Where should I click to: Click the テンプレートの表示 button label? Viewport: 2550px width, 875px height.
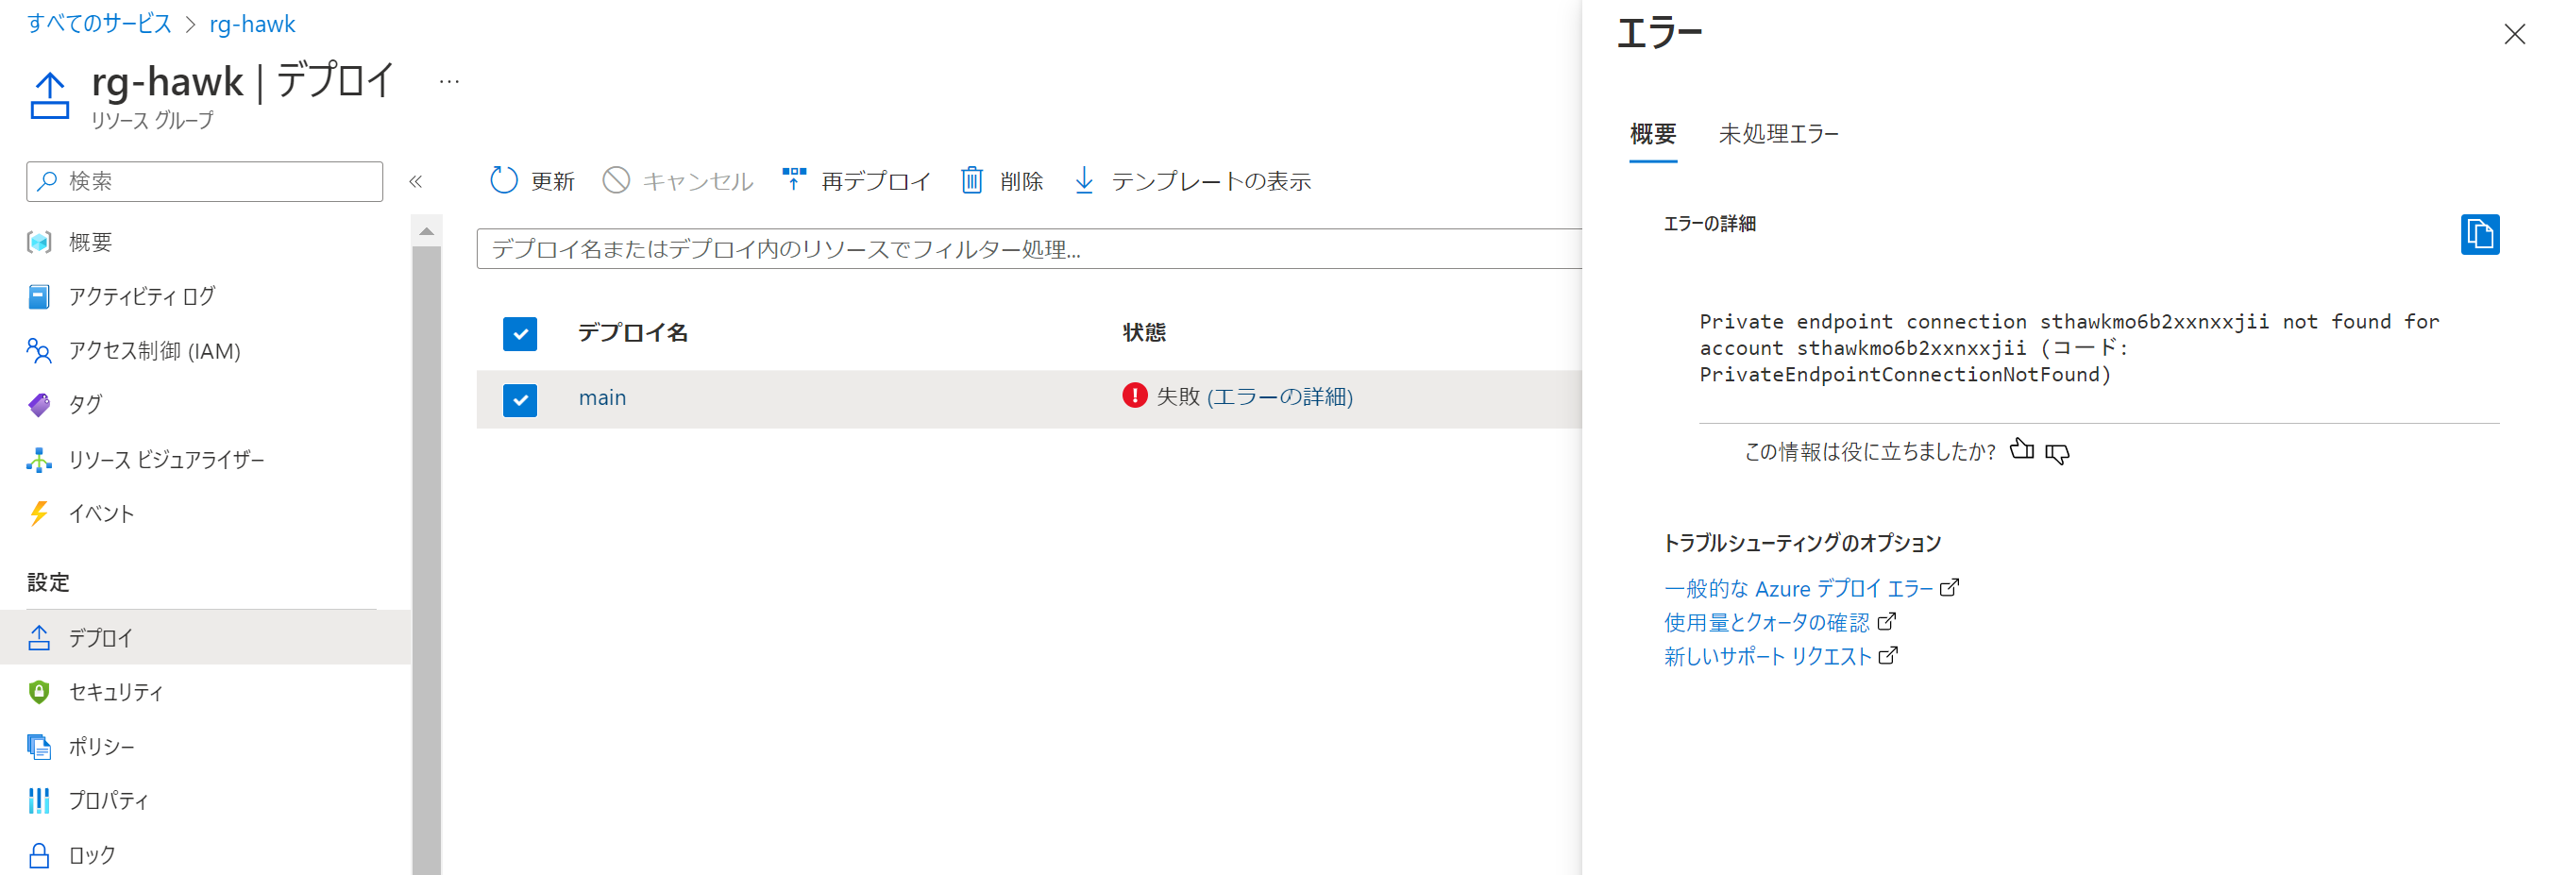pos(1210,181)
